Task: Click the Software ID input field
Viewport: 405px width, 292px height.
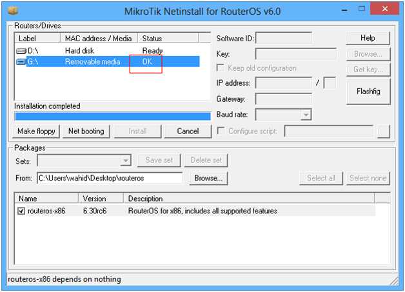Action: click(284, 38)
